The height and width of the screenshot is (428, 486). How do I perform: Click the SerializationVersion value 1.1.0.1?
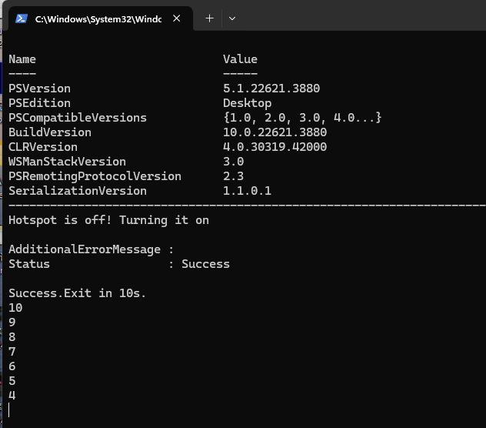click(247, 191)
